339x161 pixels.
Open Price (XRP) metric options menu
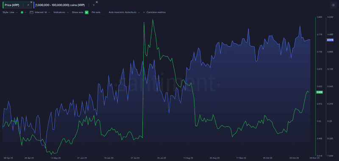[23, 5]
